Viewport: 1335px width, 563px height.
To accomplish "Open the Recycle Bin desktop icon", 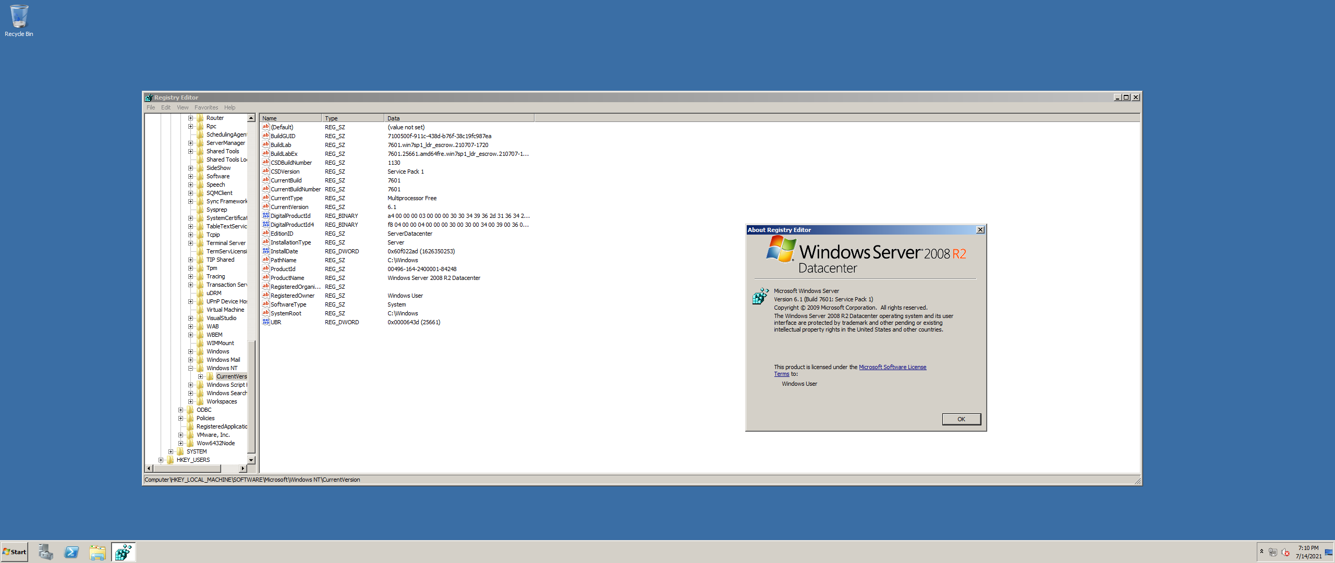I will 19,21.
